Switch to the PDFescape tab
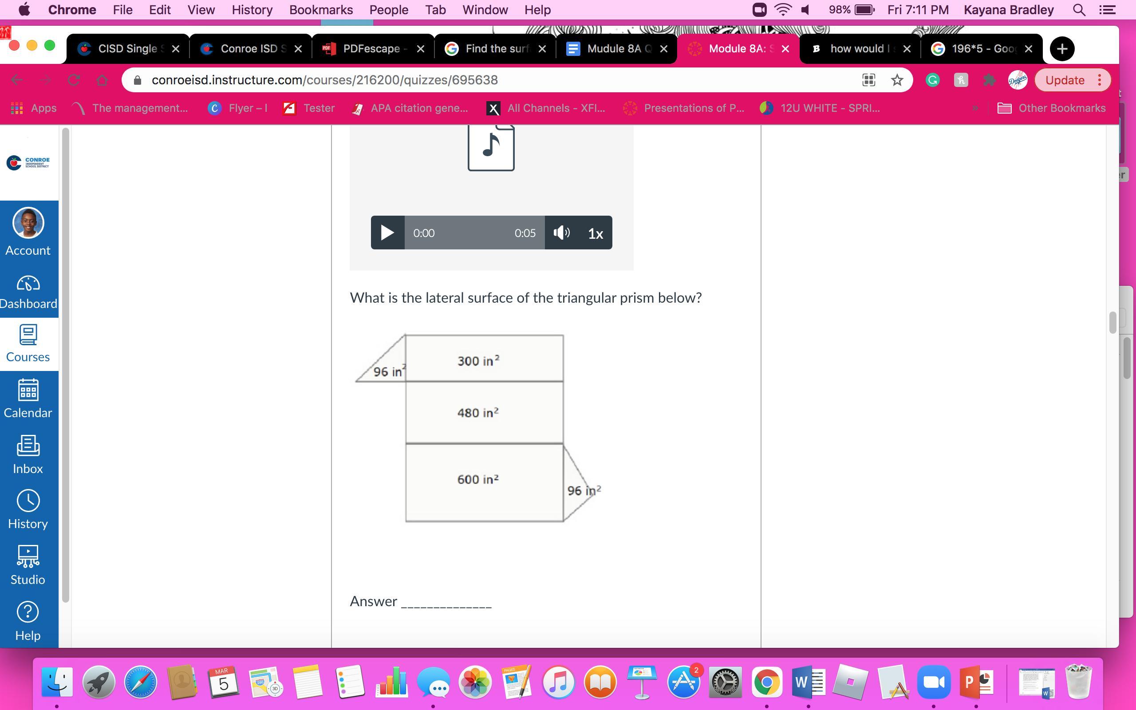 (x=371, y=48)
